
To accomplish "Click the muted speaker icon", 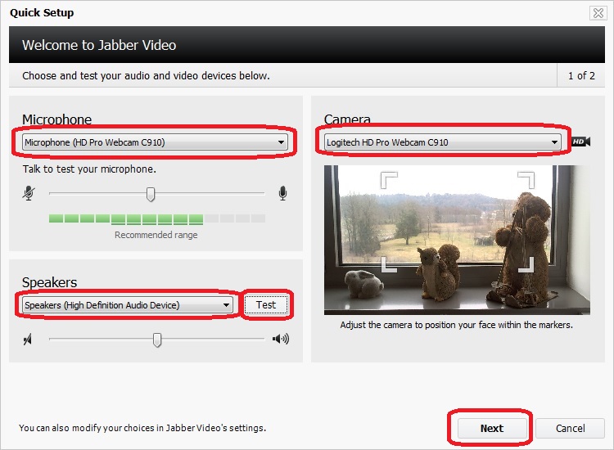I will coord(27,340).
